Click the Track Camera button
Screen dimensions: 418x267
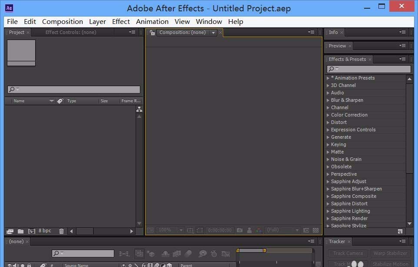348,253
